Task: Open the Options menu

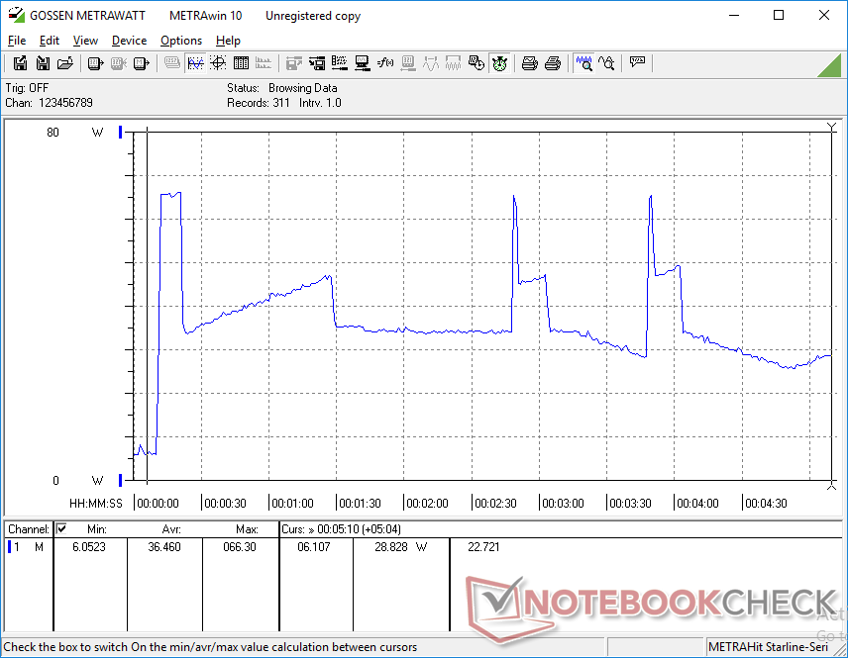Action: (x=180, y=41)
